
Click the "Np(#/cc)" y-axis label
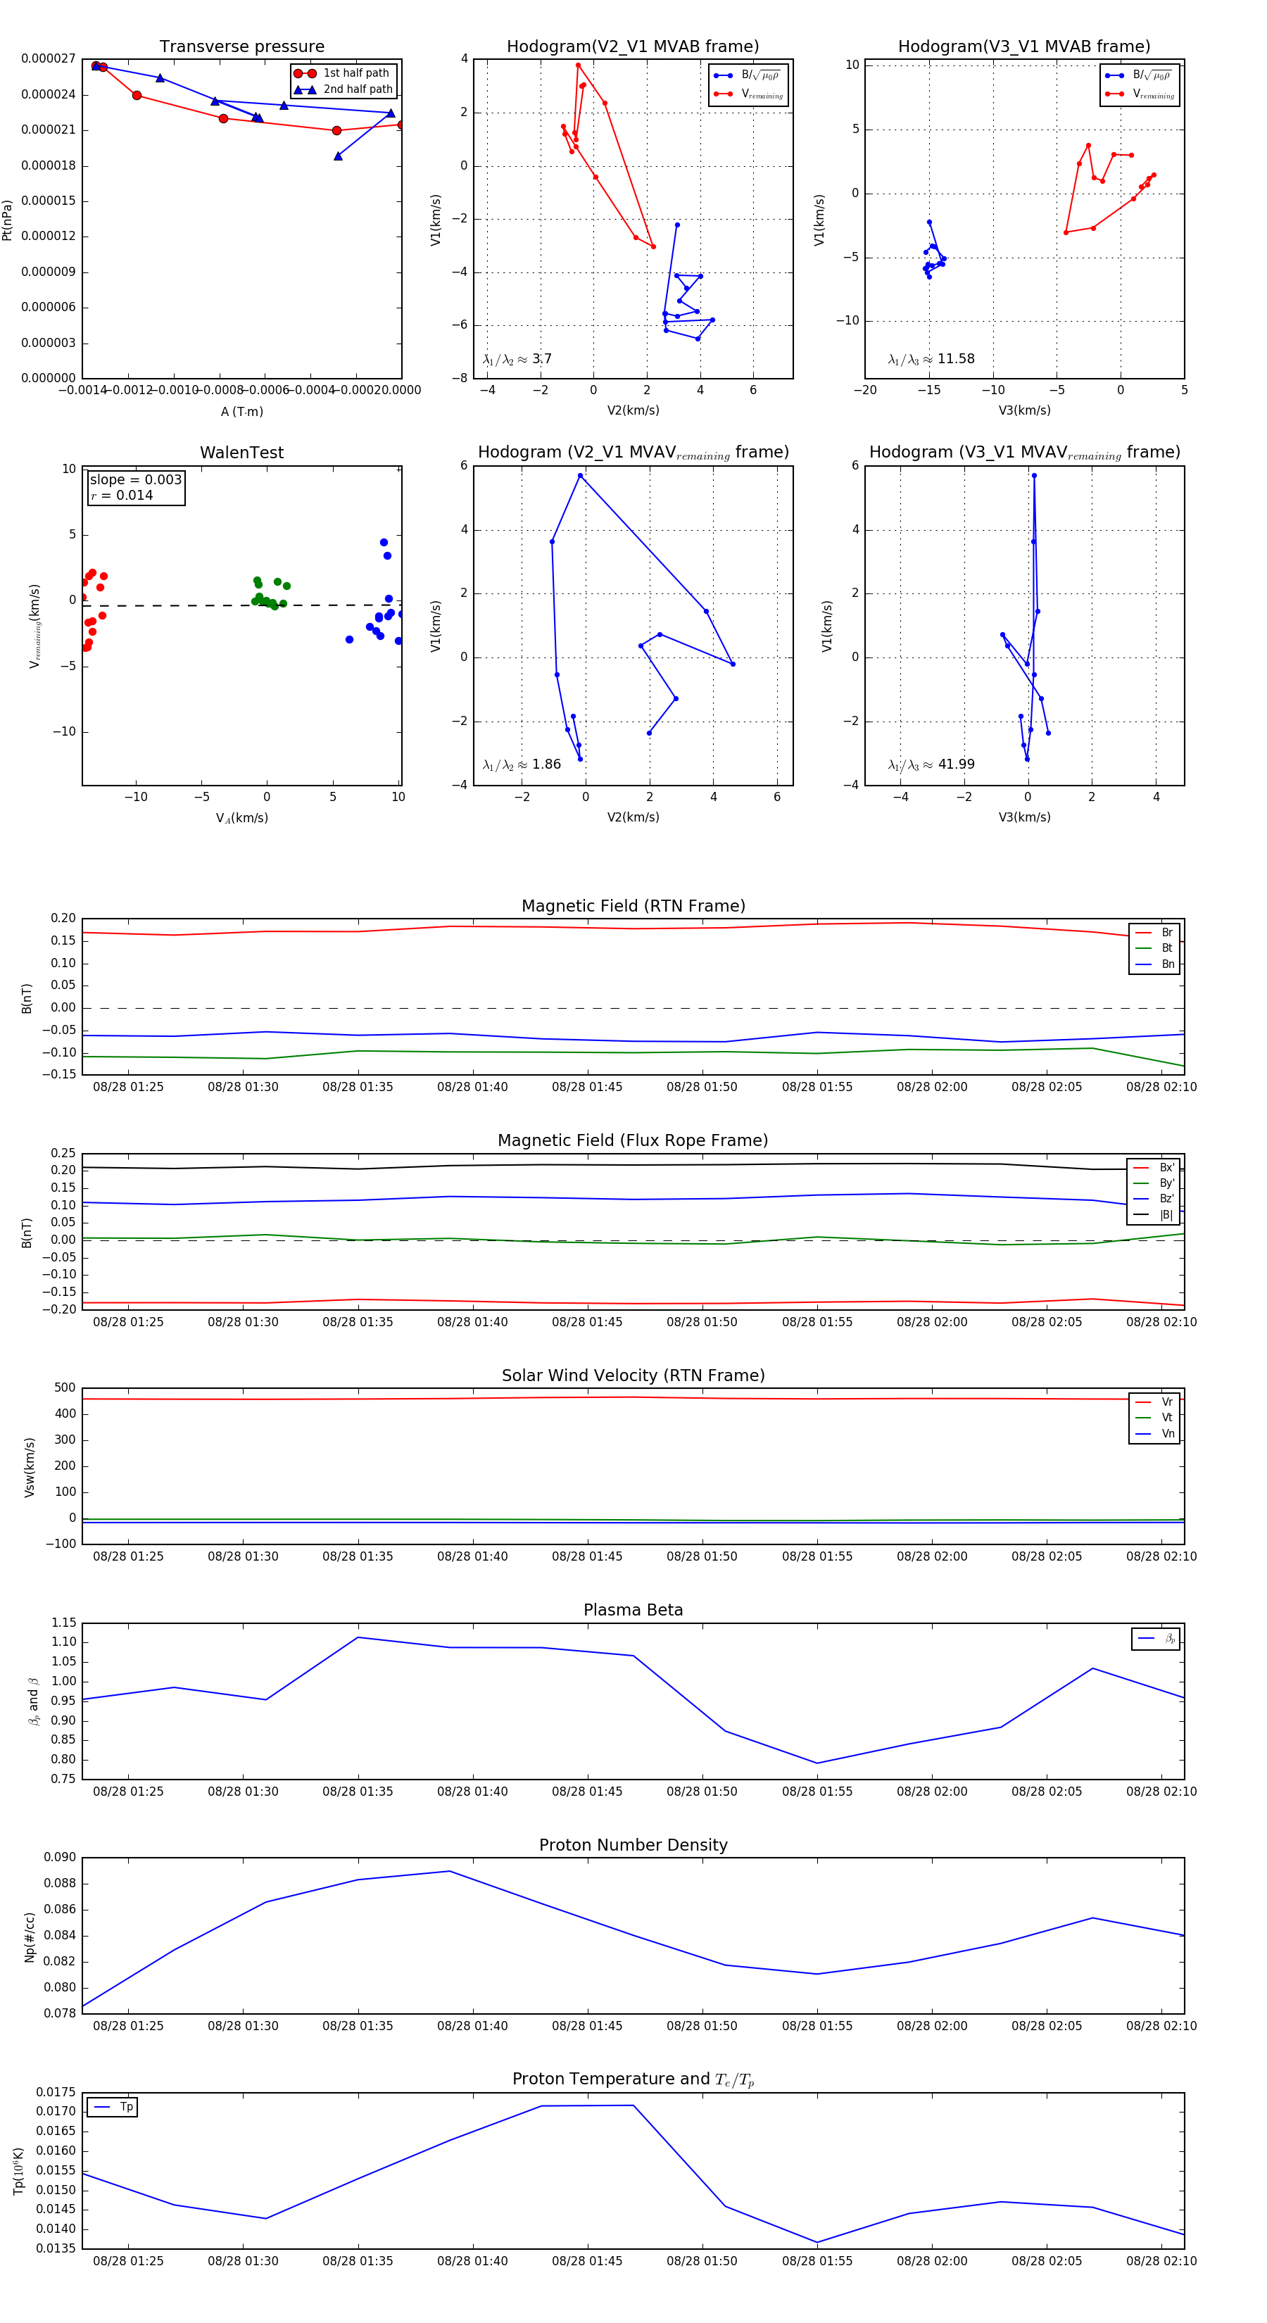(x=30, y=1937)
